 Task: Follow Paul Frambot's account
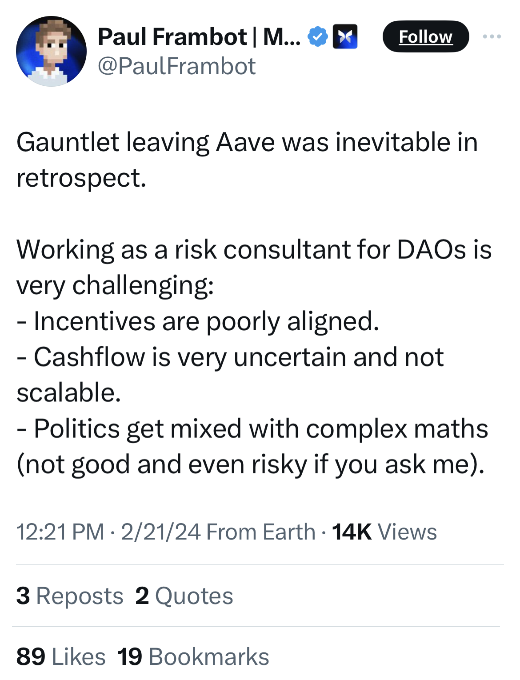pyautogui.click(x=425, y=37)
